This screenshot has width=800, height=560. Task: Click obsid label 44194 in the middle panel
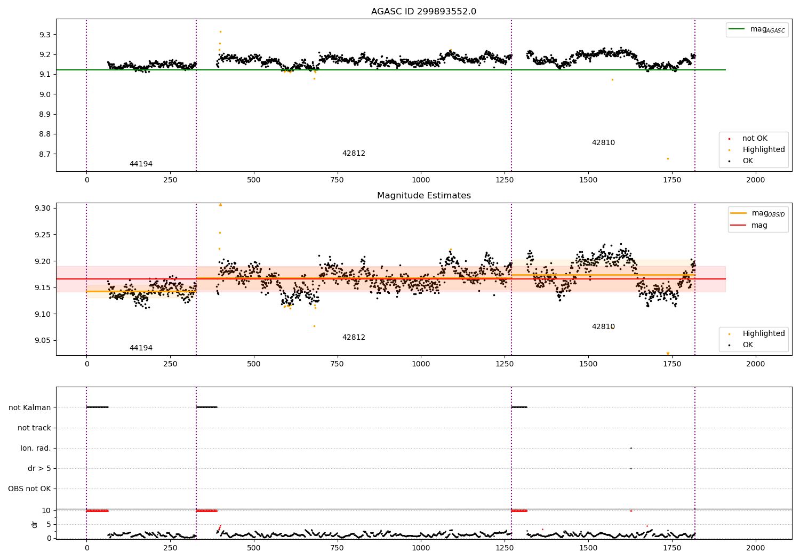141,348
